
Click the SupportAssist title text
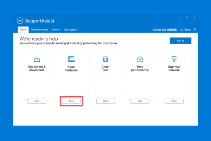[40, 21]
